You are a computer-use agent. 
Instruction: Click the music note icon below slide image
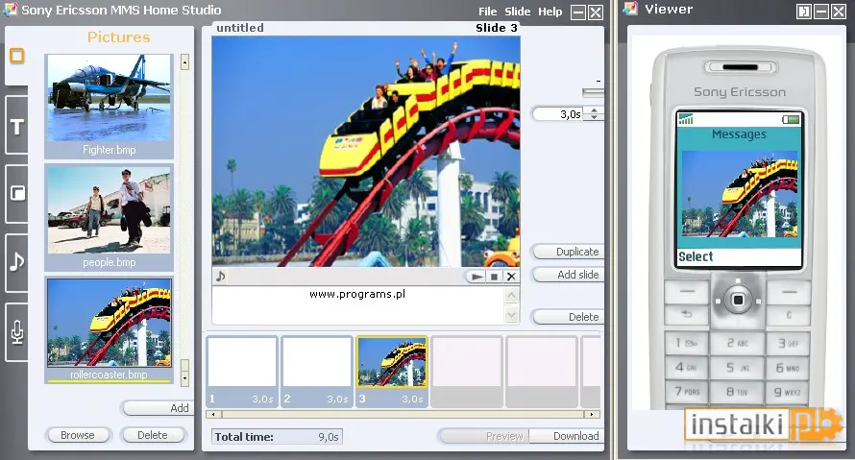pyautogui.click(x=220, y=276)
